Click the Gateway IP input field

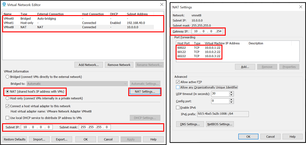(207, 31)
